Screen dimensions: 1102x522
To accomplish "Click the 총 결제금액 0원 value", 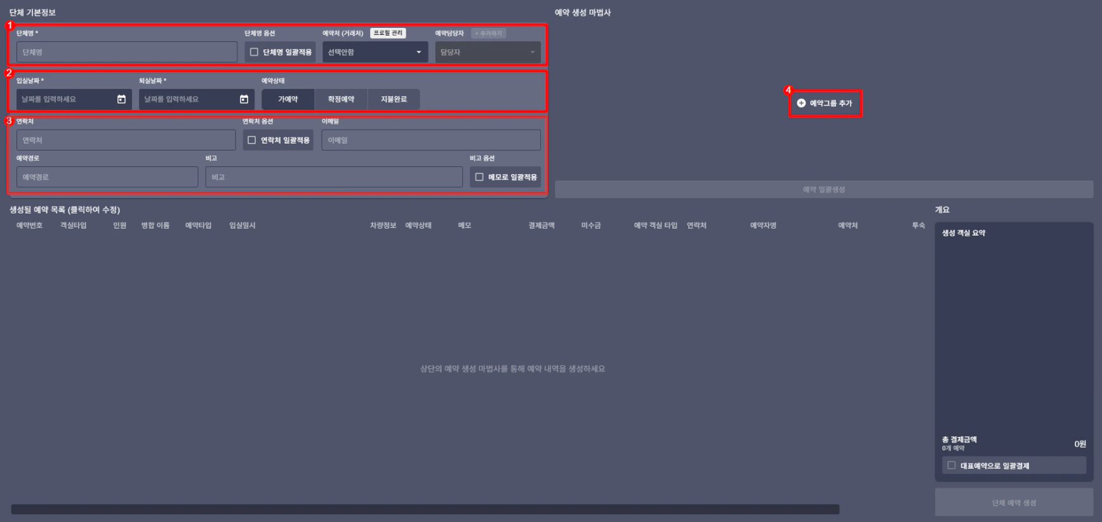I will pyautogui.click(x=1080, y=444).
